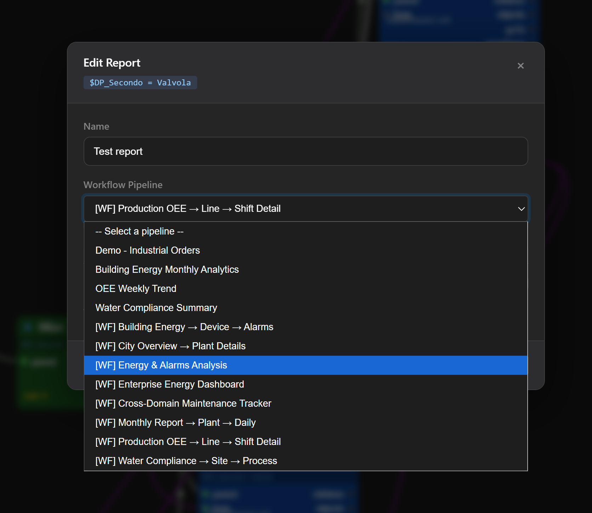Choose the Cross-Domain Maintenance Tracker workflow

[x=183, y=403]
